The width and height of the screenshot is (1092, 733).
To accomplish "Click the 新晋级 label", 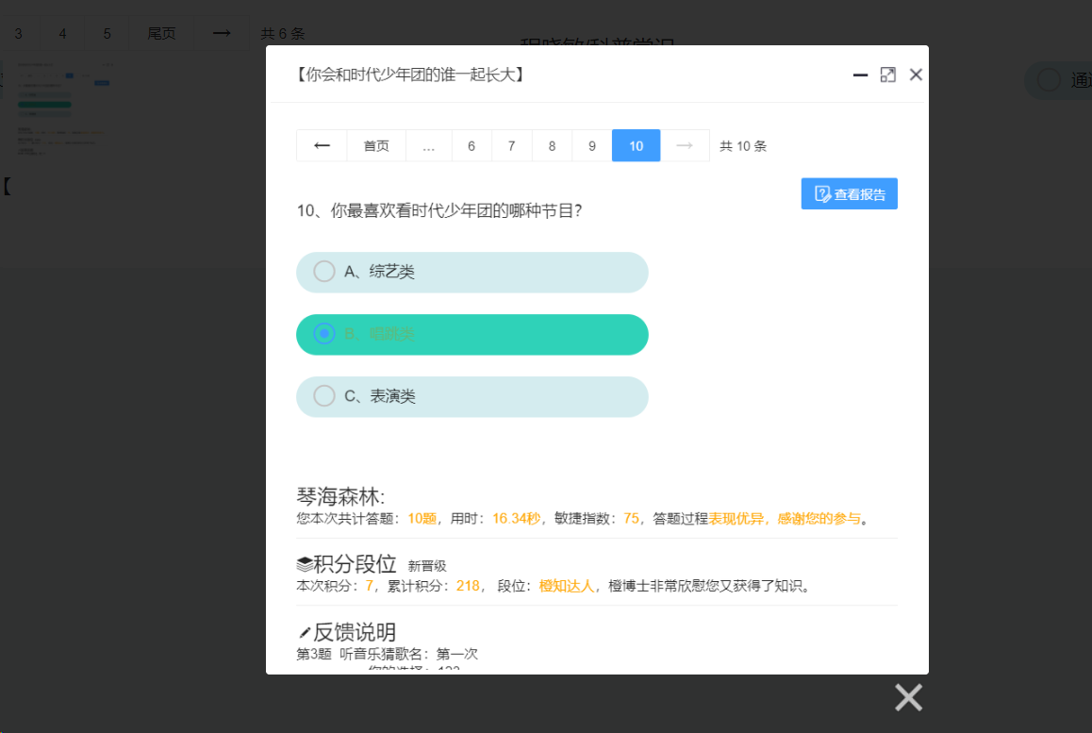I will coord(427,566).
